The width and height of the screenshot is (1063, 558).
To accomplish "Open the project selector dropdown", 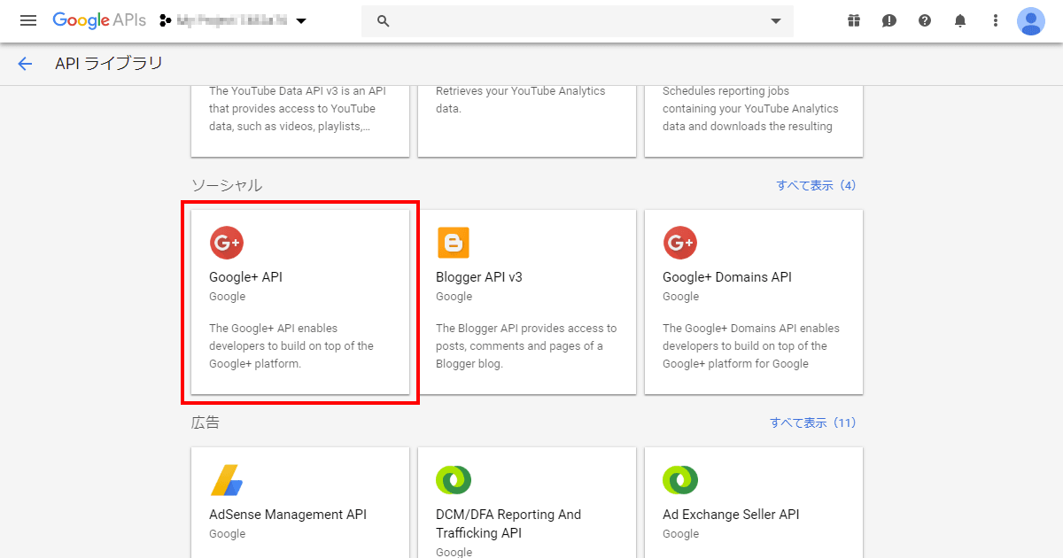I will click(233, 20).
